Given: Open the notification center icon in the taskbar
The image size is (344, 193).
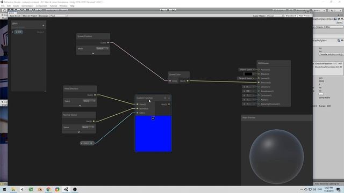Looking at the screenshot, I should coord(338,189).
